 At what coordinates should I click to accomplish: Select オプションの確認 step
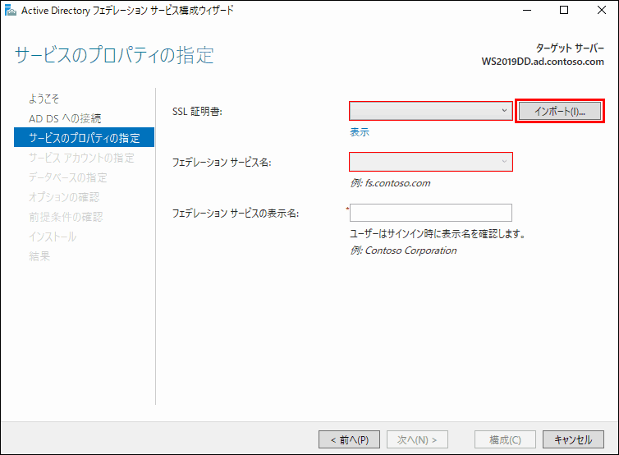pos(64,197)
